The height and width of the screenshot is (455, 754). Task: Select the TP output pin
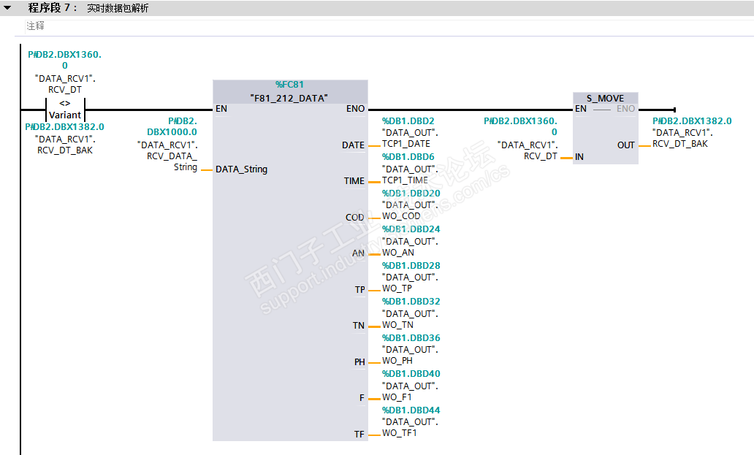tap(360, 290)
